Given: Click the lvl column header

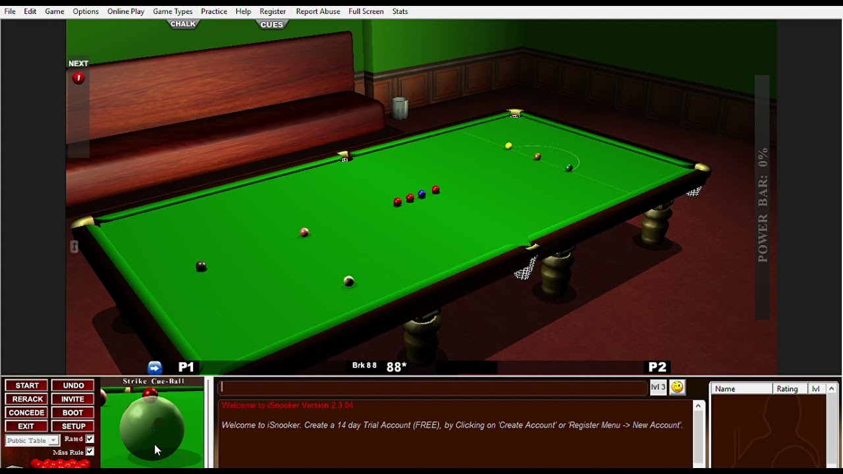Looking at the screenshot, I should tap(817, 389).
